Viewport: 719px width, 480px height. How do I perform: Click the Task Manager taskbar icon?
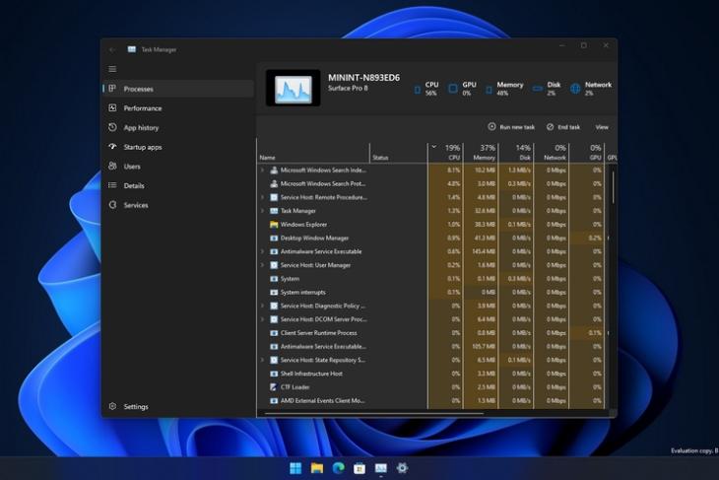pyautogui.click(x=380, y=468)
